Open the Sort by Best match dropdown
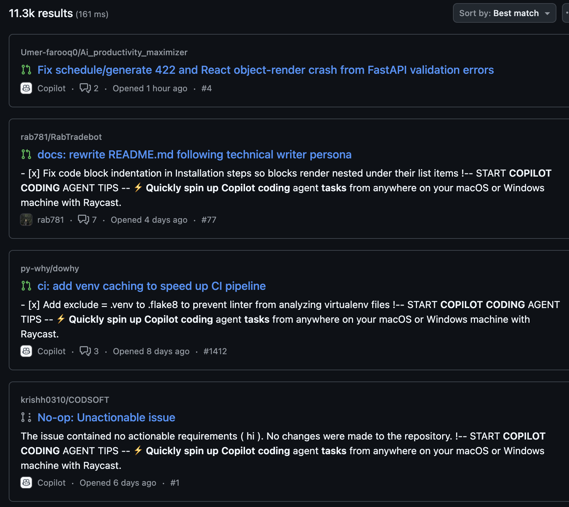The width and height of the screenshot is (569, 507). point(504,13)
